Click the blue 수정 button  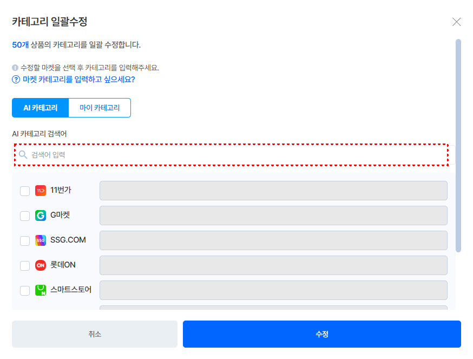click(322, 334)
